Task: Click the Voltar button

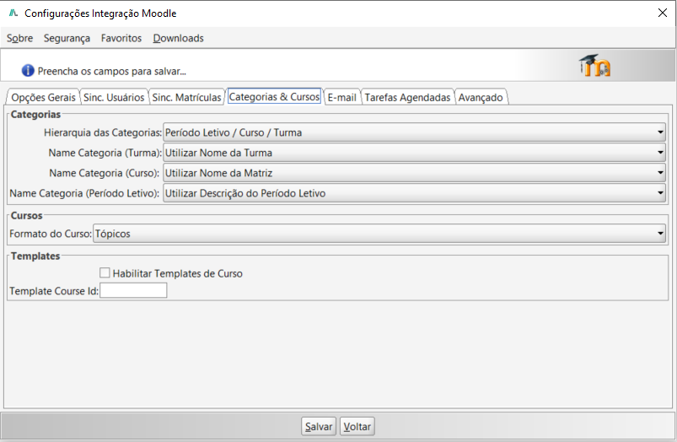Action: [357, 427]
